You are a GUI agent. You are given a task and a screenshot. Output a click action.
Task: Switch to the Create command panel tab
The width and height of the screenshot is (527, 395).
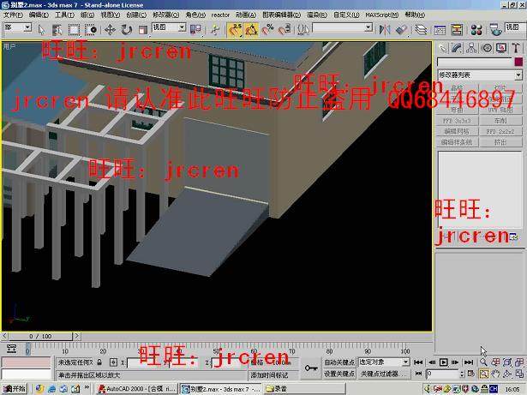coord(443,48)
